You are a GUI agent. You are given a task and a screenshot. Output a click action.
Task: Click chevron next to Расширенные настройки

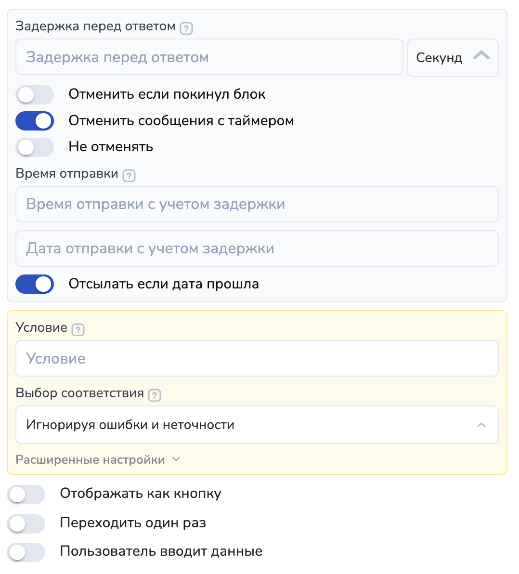pyautogui.click(x=176, y=459)
